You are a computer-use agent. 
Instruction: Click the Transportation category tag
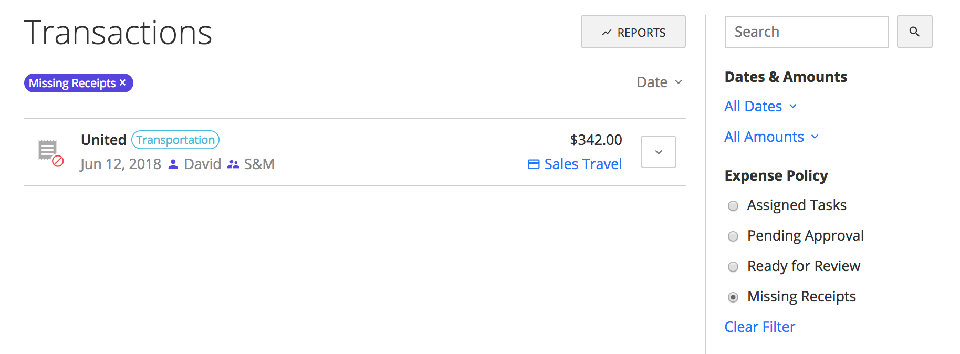(175, 140)
